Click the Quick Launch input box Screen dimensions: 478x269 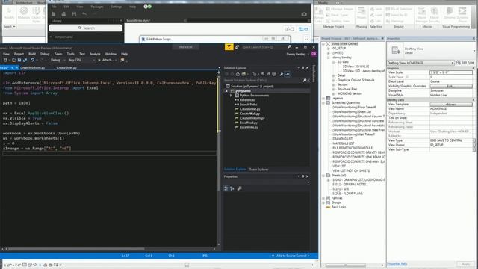pos(264,47)
